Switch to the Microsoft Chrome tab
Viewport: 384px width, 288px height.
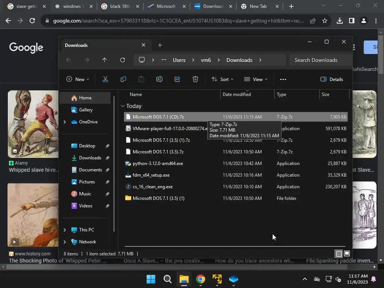pos(166,6)
